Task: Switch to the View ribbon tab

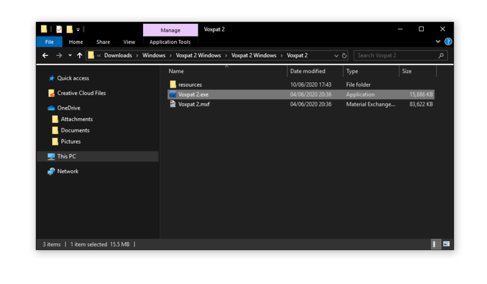Action: (x=129, y=42)
